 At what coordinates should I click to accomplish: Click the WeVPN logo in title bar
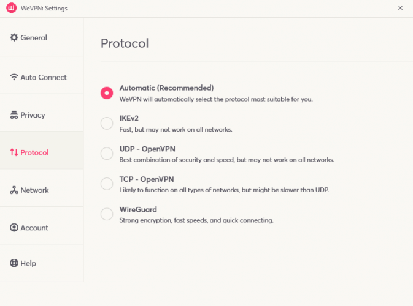coord(11,9)
